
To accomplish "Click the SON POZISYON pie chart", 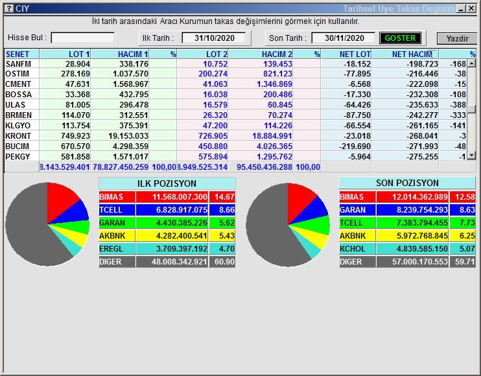I will tap(287, 224).
